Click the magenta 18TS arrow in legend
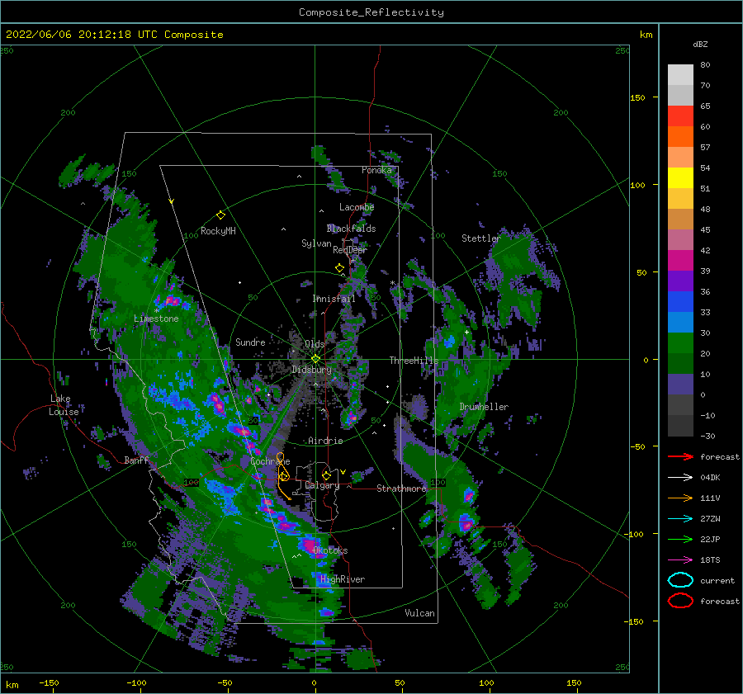743x694 pixels. pyautogui.click(x=680, y=560)
